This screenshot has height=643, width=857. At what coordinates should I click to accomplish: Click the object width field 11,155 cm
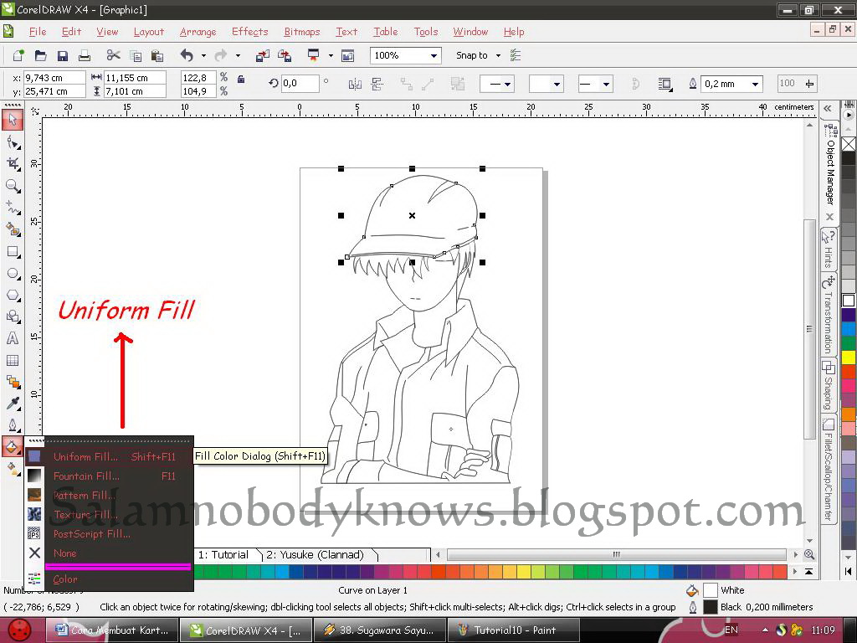(135, 78)
